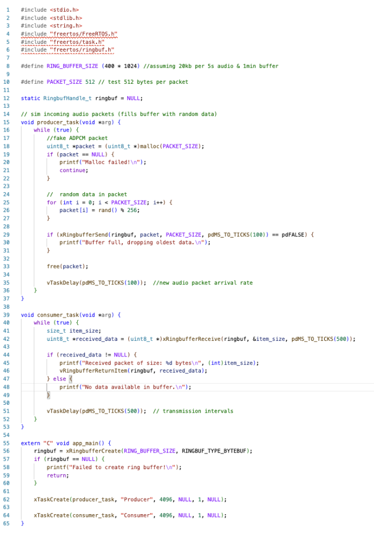Click the free(packet) statement
This screenshot has width=374, height=533.
[x=63, y=266]
